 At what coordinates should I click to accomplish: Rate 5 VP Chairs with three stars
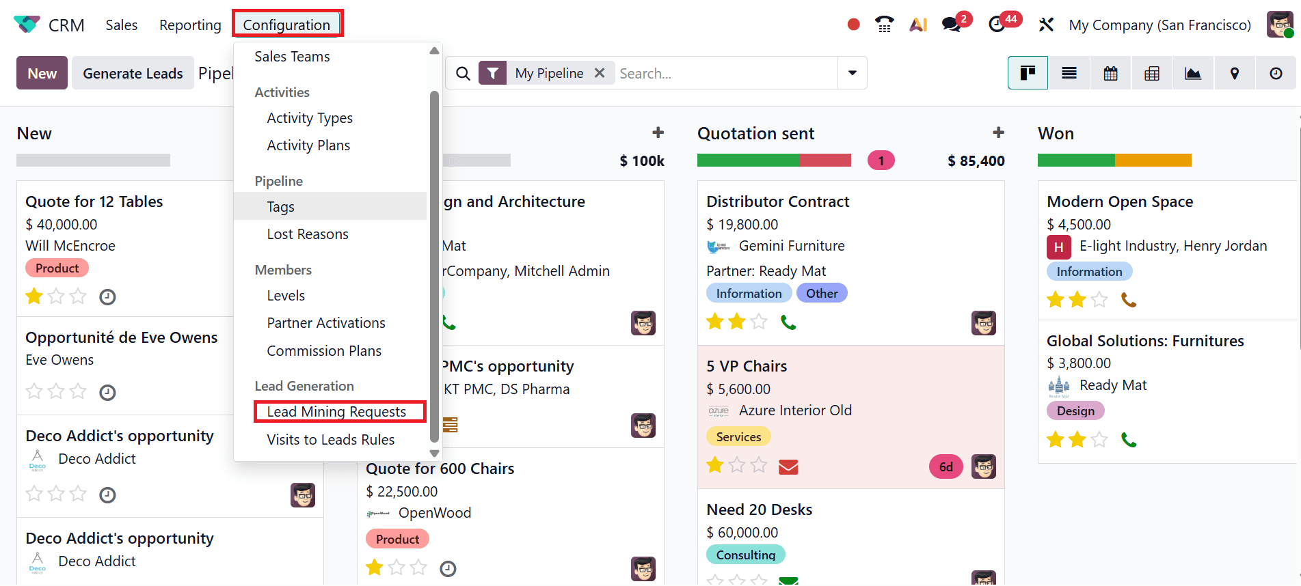(759, 464)
